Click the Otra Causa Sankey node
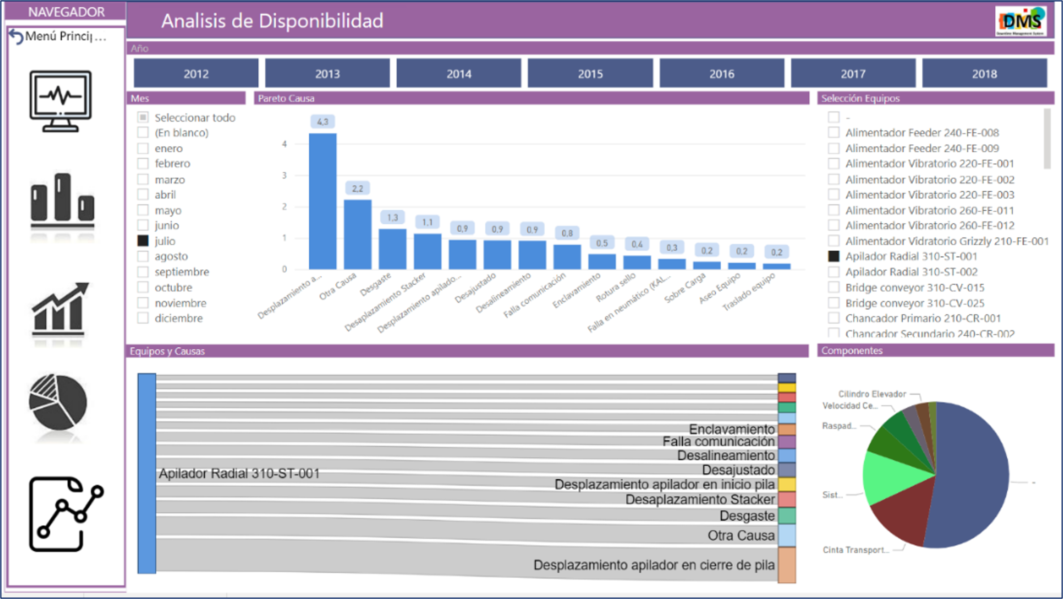Image resolution: width=1063 pixels, height=599 pixels. [x=786, y=535]
